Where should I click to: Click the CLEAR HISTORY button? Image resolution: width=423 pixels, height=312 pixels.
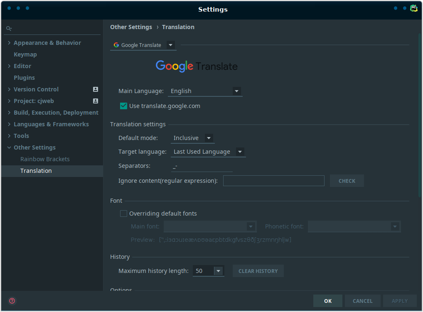(258, 271)
